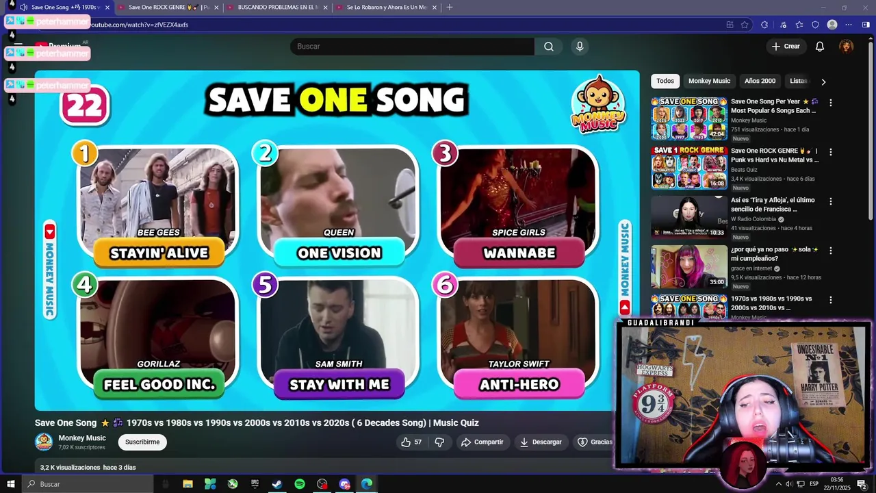Close the Se Lo Robaron tab
The image size is (876, 493).
point(435,8)
